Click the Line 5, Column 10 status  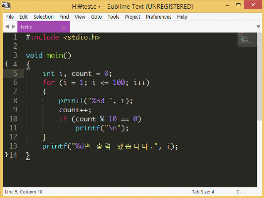24,192
